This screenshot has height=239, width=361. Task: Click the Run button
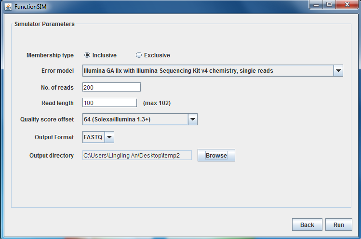(339, 225)
